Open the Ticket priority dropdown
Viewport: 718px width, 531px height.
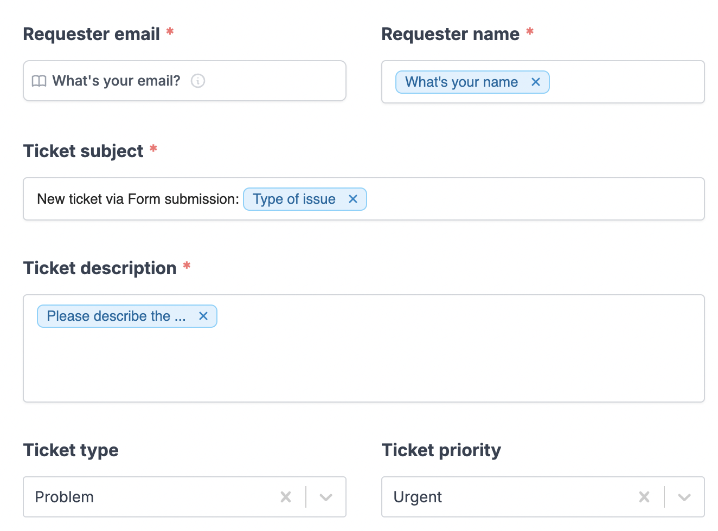[x=684, y=497]
